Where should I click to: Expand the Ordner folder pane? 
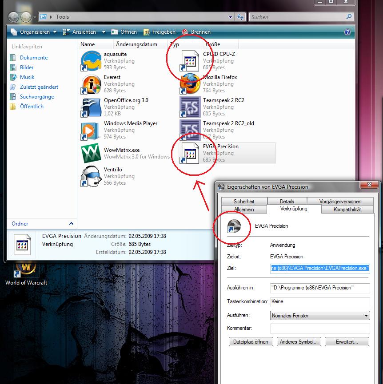(x=71, y=223)
